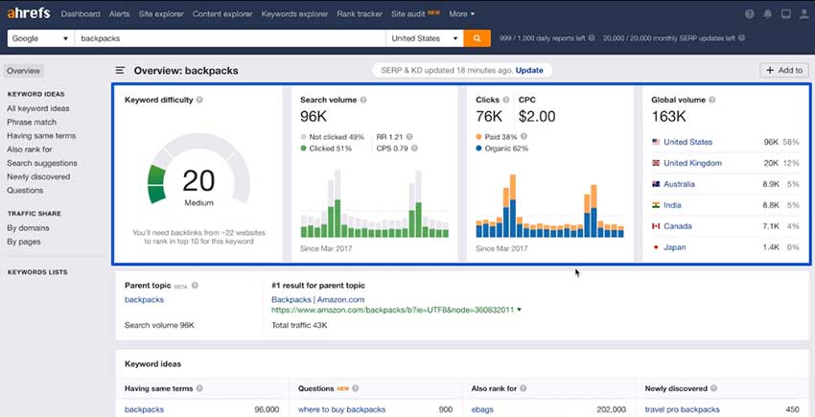Click info icon next to Search volume

click(x=362, y=100)
